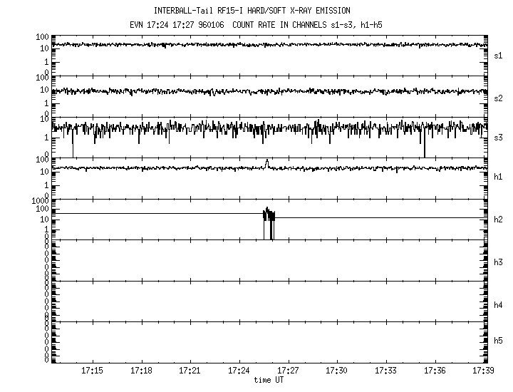Click the s3 channel label
This screenshot has height=392, width=513.
[499, 137]
